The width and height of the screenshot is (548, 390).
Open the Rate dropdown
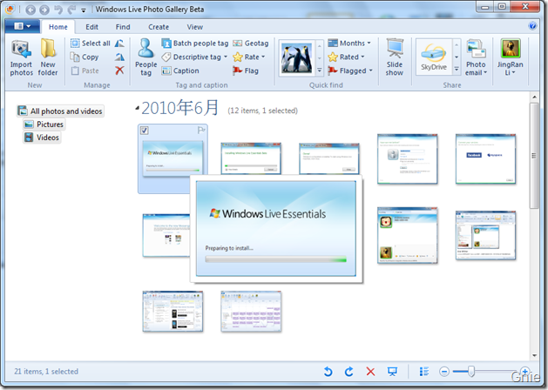[263, 57]
